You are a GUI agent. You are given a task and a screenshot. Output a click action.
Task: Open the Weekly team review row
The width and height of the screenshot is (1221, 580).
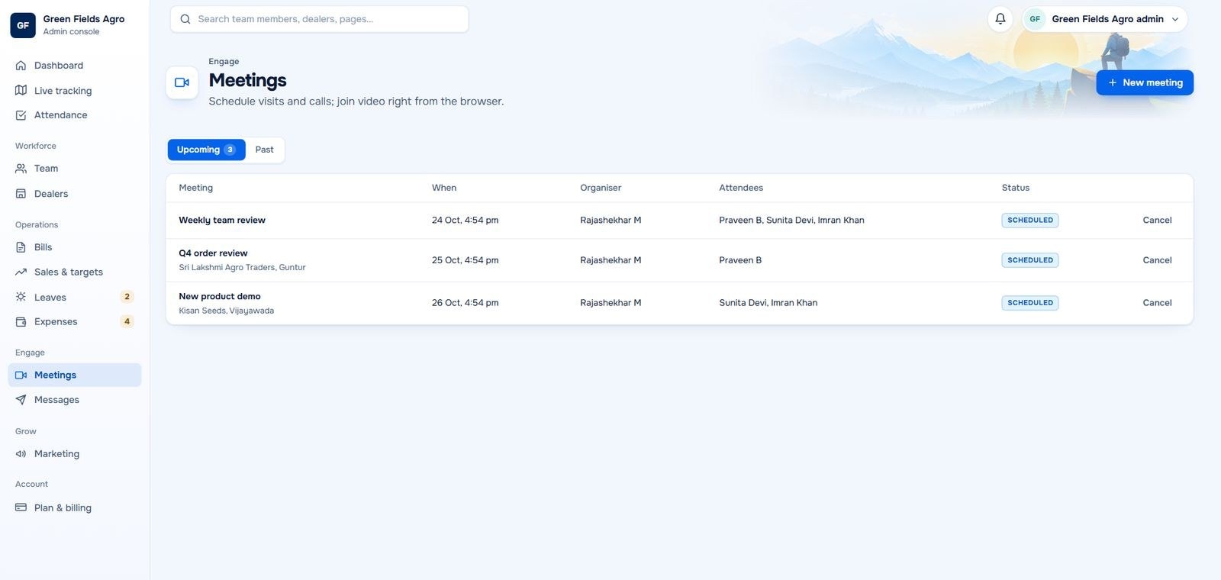[679, 220]
